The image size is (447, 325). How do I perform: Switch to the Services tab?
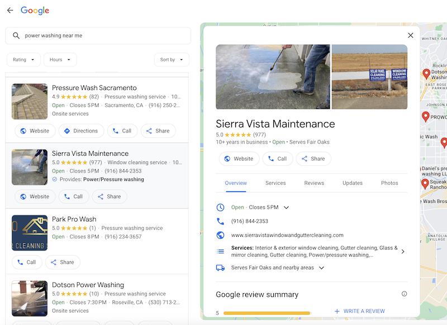(275, 183)
